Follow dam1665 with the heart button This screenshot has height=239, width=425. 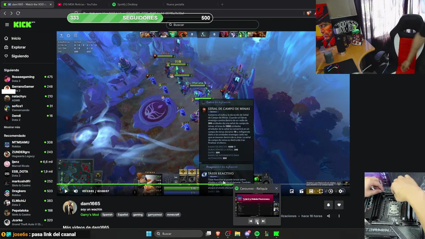point(339,205)
